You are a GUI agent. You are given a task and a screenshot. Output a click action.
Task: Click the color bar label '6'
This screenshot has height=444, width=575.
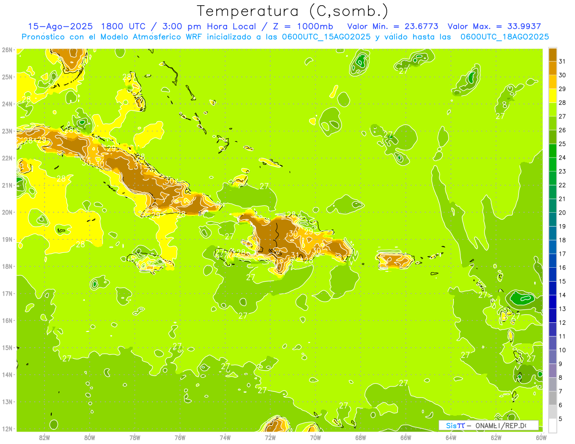coord(561,405)
